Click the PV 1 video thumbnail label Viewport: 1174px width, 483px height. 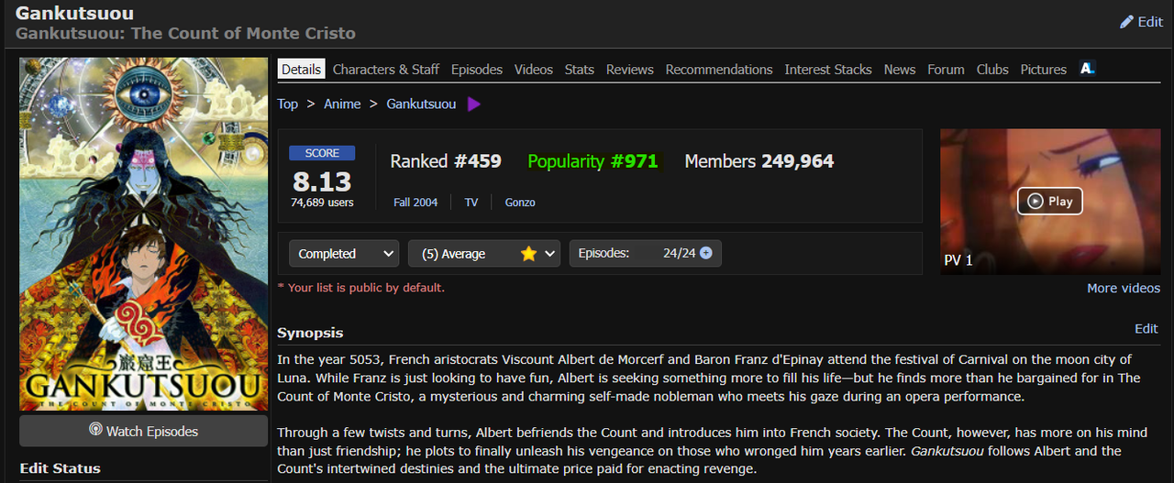(958, 260)
